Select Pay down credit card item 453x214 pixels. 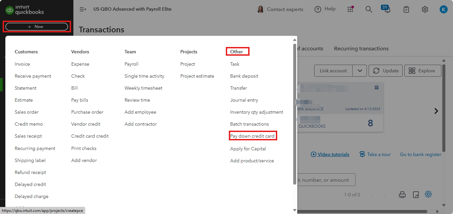252,136
